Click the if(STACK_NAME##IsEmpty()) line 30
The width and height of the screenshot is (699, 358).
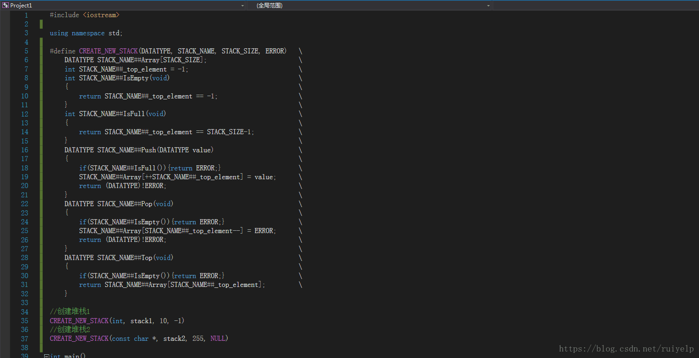(x=152, y=276)
